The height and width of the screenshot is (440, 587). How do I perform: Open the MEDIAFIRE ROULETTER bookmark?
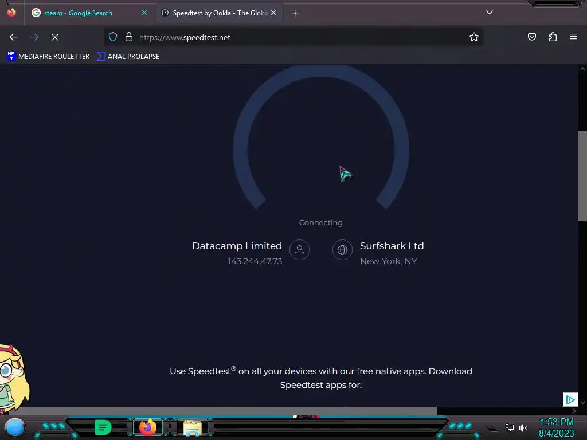coord(48,57)
